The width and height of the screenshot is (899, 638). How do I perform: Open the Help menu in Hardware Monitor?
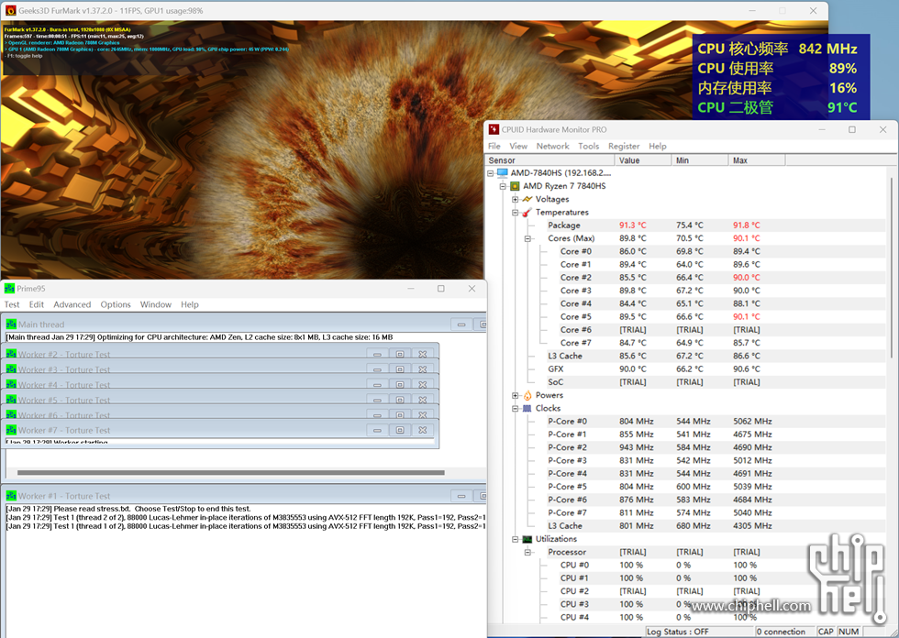click(x=658, y=146)
